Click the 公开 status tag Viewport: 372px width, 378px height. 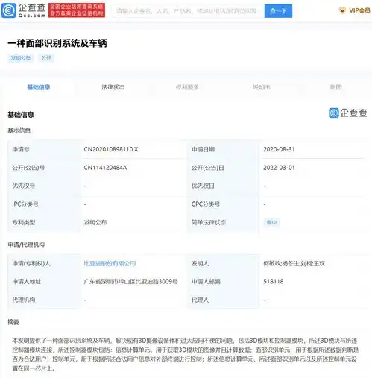[46, 58]
